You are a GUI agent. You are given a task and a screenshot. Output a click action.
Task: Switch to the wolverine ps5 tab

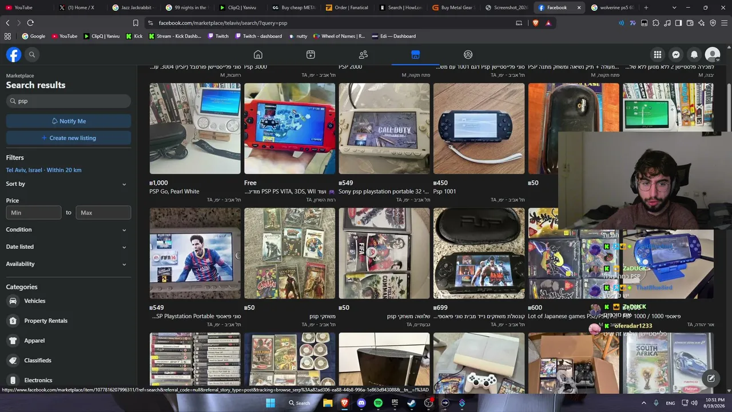(612, 7)
